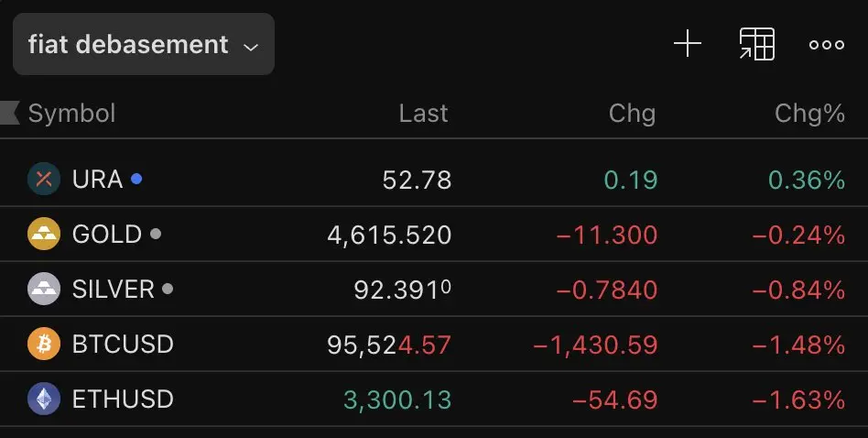Click the gold bars icon
Screen dimensions: 868x438
[43, 235]
